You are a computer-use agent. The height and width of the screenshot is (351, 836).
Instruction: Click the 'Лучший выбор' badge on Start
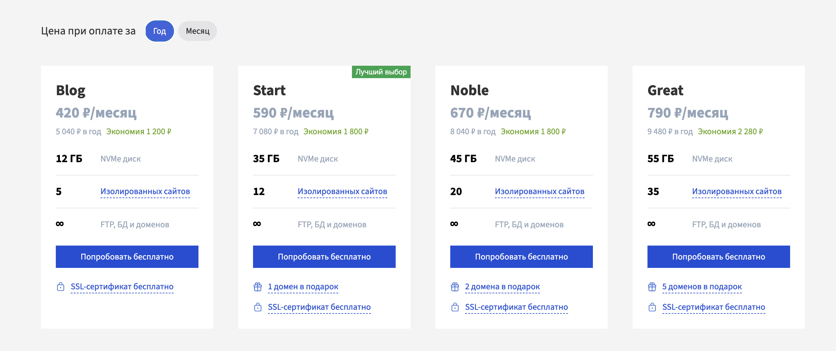tap(381, 72)
